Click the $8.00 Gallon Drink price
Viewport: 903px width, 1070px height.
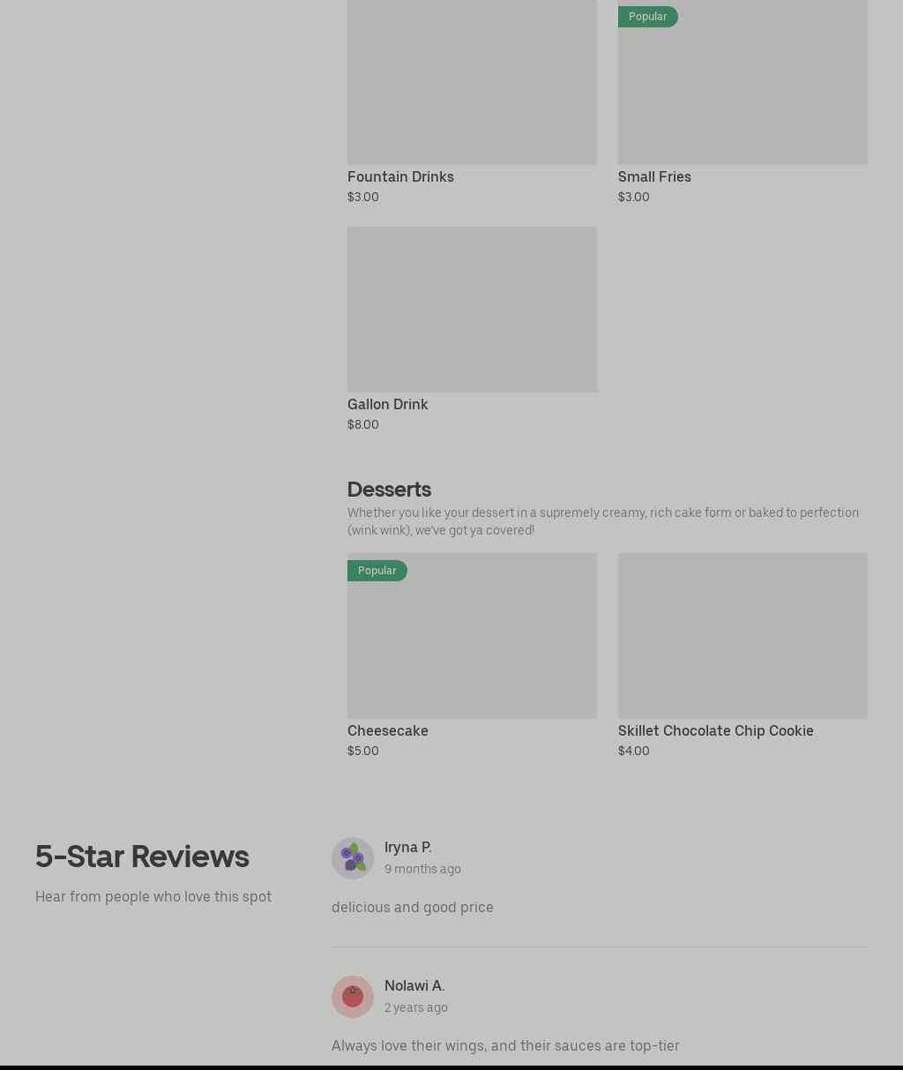[362, 424]
